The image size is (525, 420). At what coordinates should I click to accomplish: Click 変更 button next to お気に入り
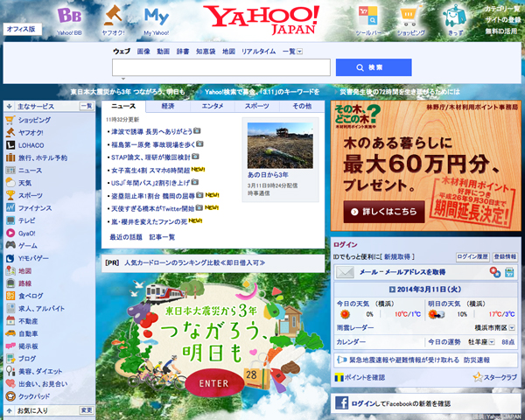pyautogui.click(x=87, y=410)
